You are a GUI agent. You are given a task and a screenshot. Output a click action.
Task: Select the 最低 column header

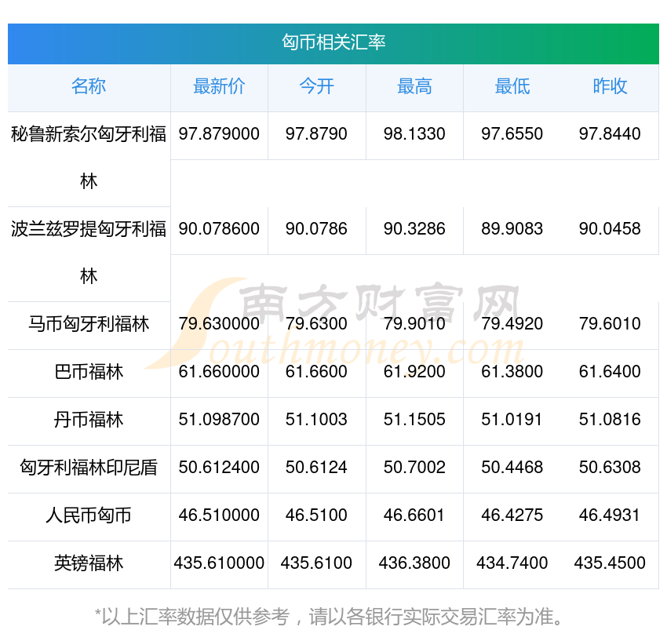click(x=512, y=86)
